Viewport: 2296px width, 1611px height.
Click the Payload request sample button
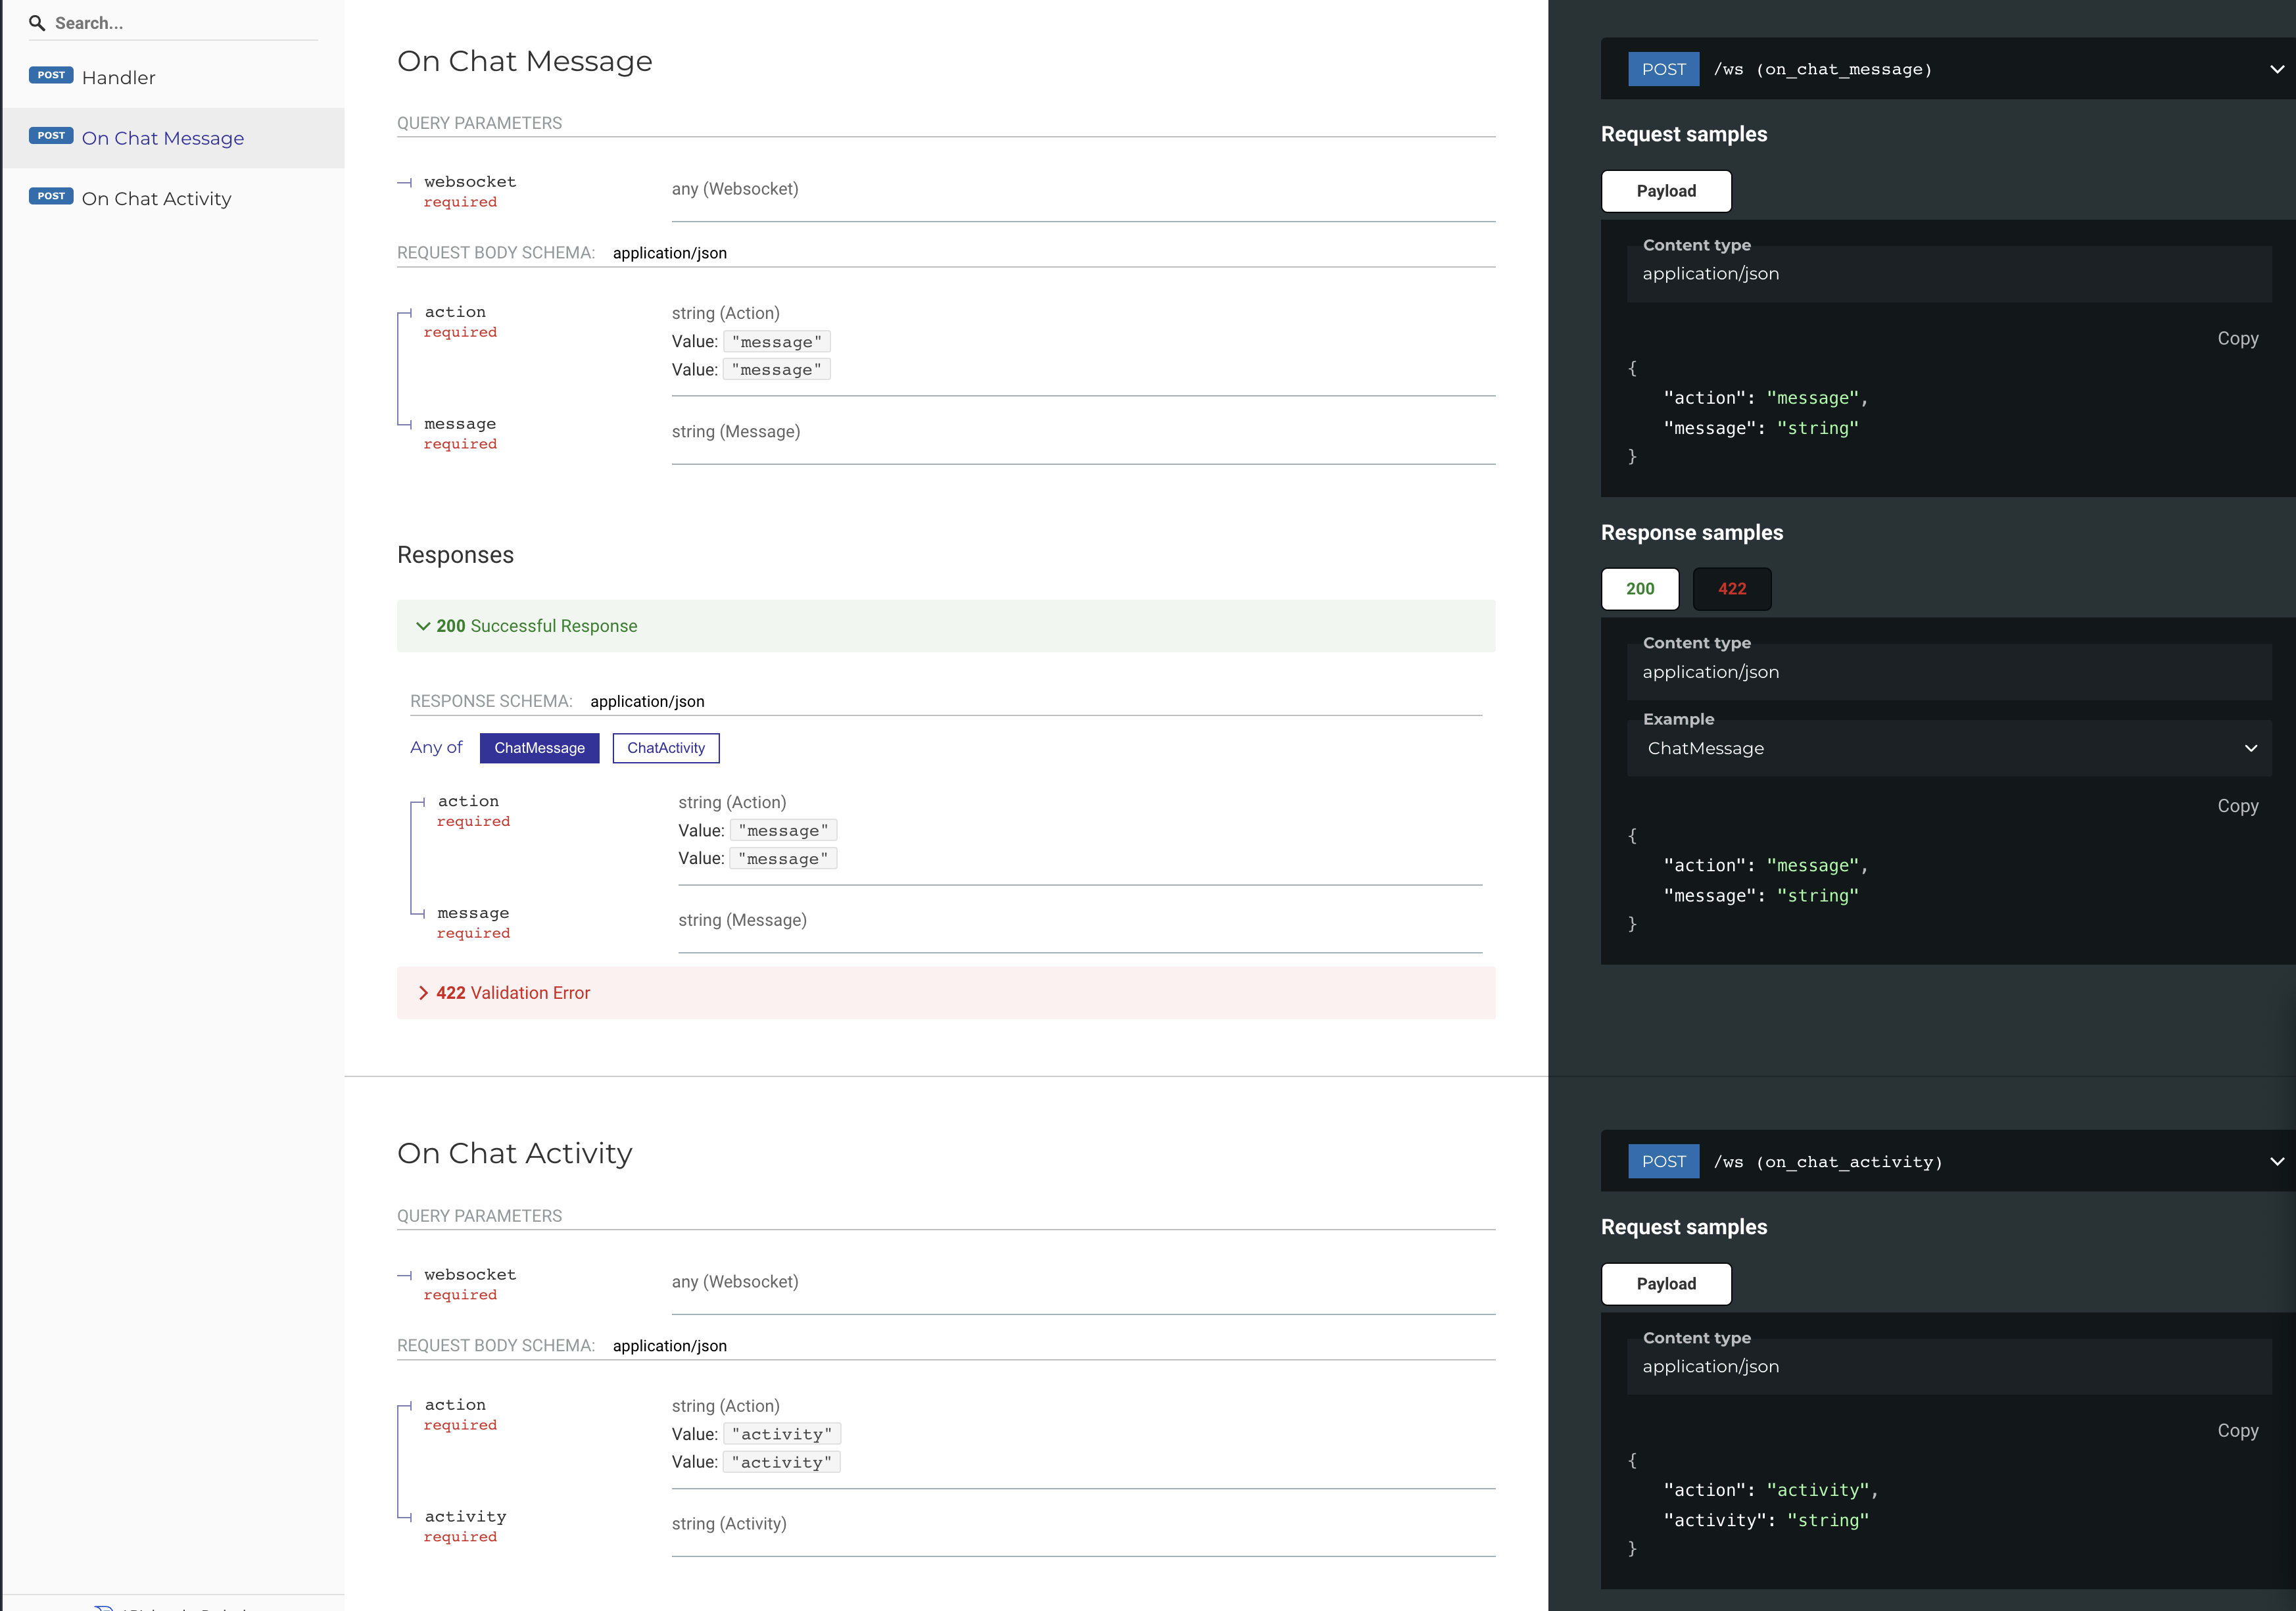(x=1666, y=191)
